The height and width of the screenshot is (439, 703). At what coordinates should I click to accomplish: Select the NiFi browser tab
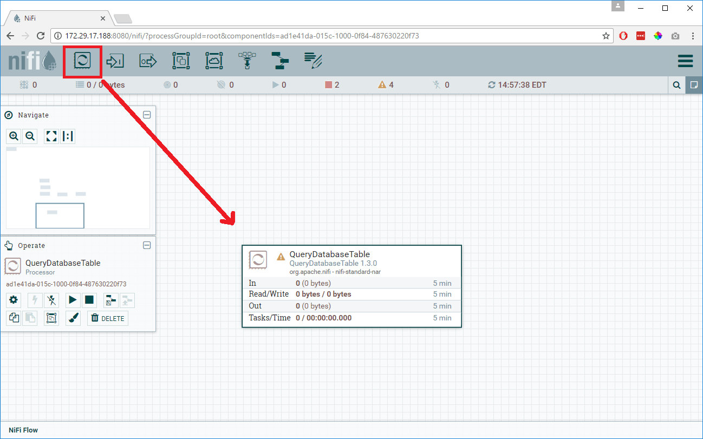57,18
